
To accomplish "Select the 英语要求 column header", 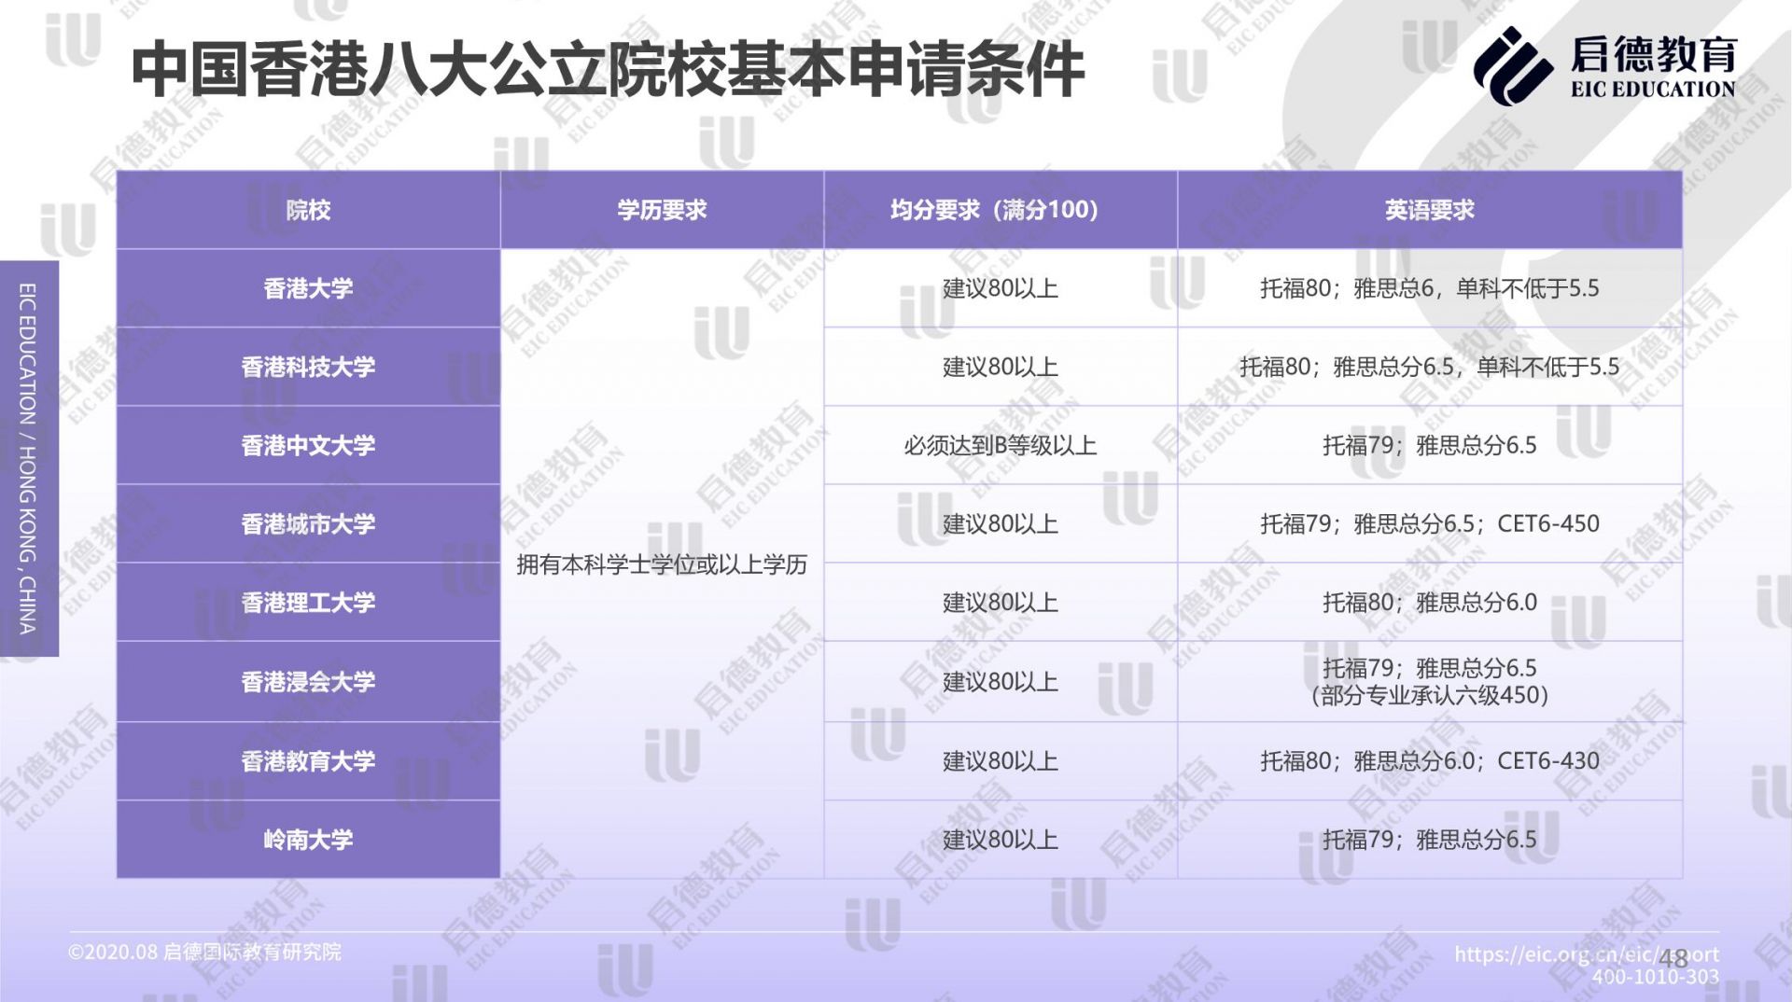I will (x=1430, y=210).
